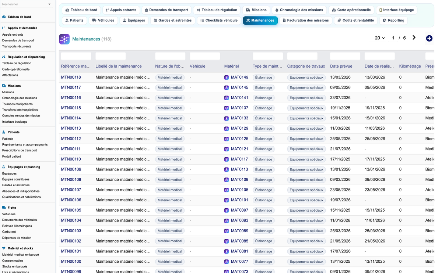Click the Référence maintenance filter field
The width and height of the screenshot is (442, 273).
click(76, 56)
